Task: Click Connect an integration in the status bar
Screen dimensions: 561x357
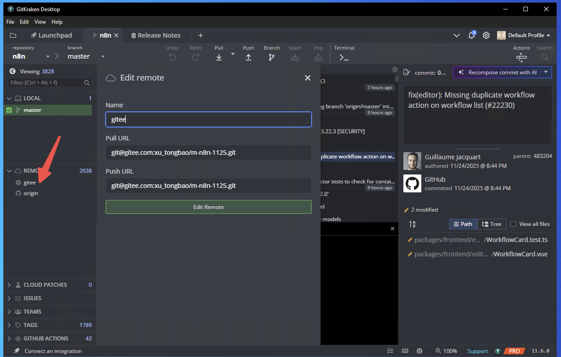Action: coord(53,351)
